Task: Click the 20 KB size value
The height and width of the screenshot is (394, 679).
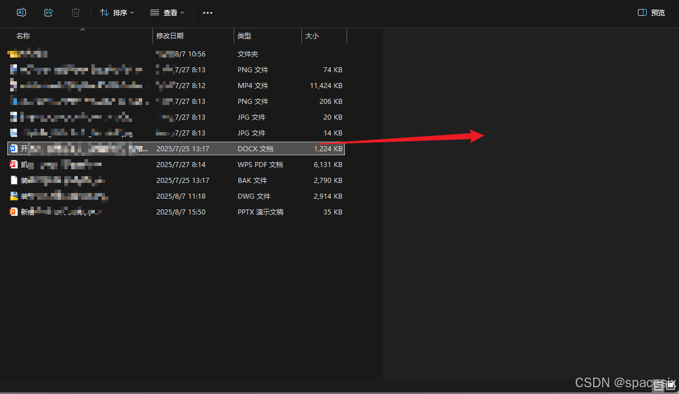Action: point(332,117)
